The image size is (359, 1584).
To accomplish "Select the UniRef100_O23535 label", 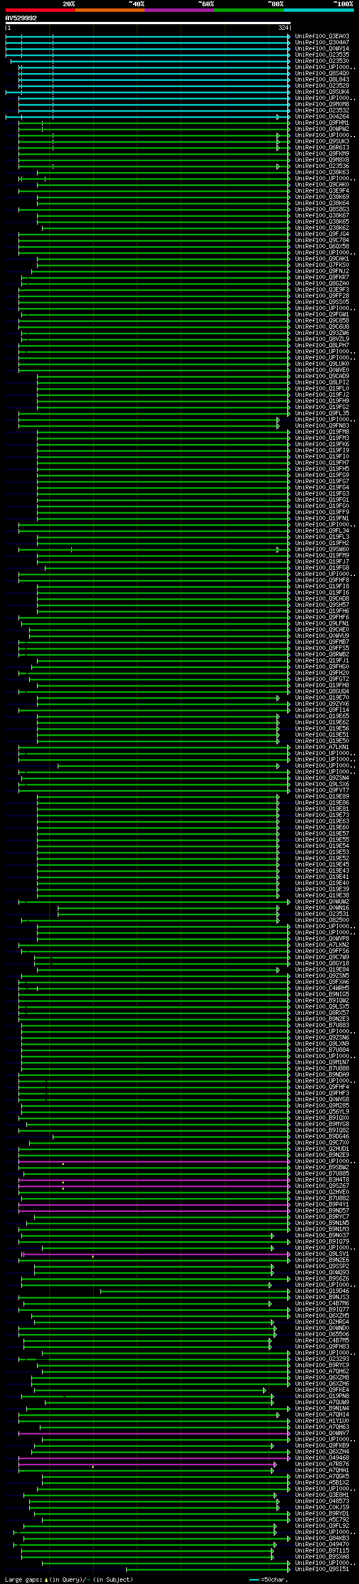I will [321, 55].
